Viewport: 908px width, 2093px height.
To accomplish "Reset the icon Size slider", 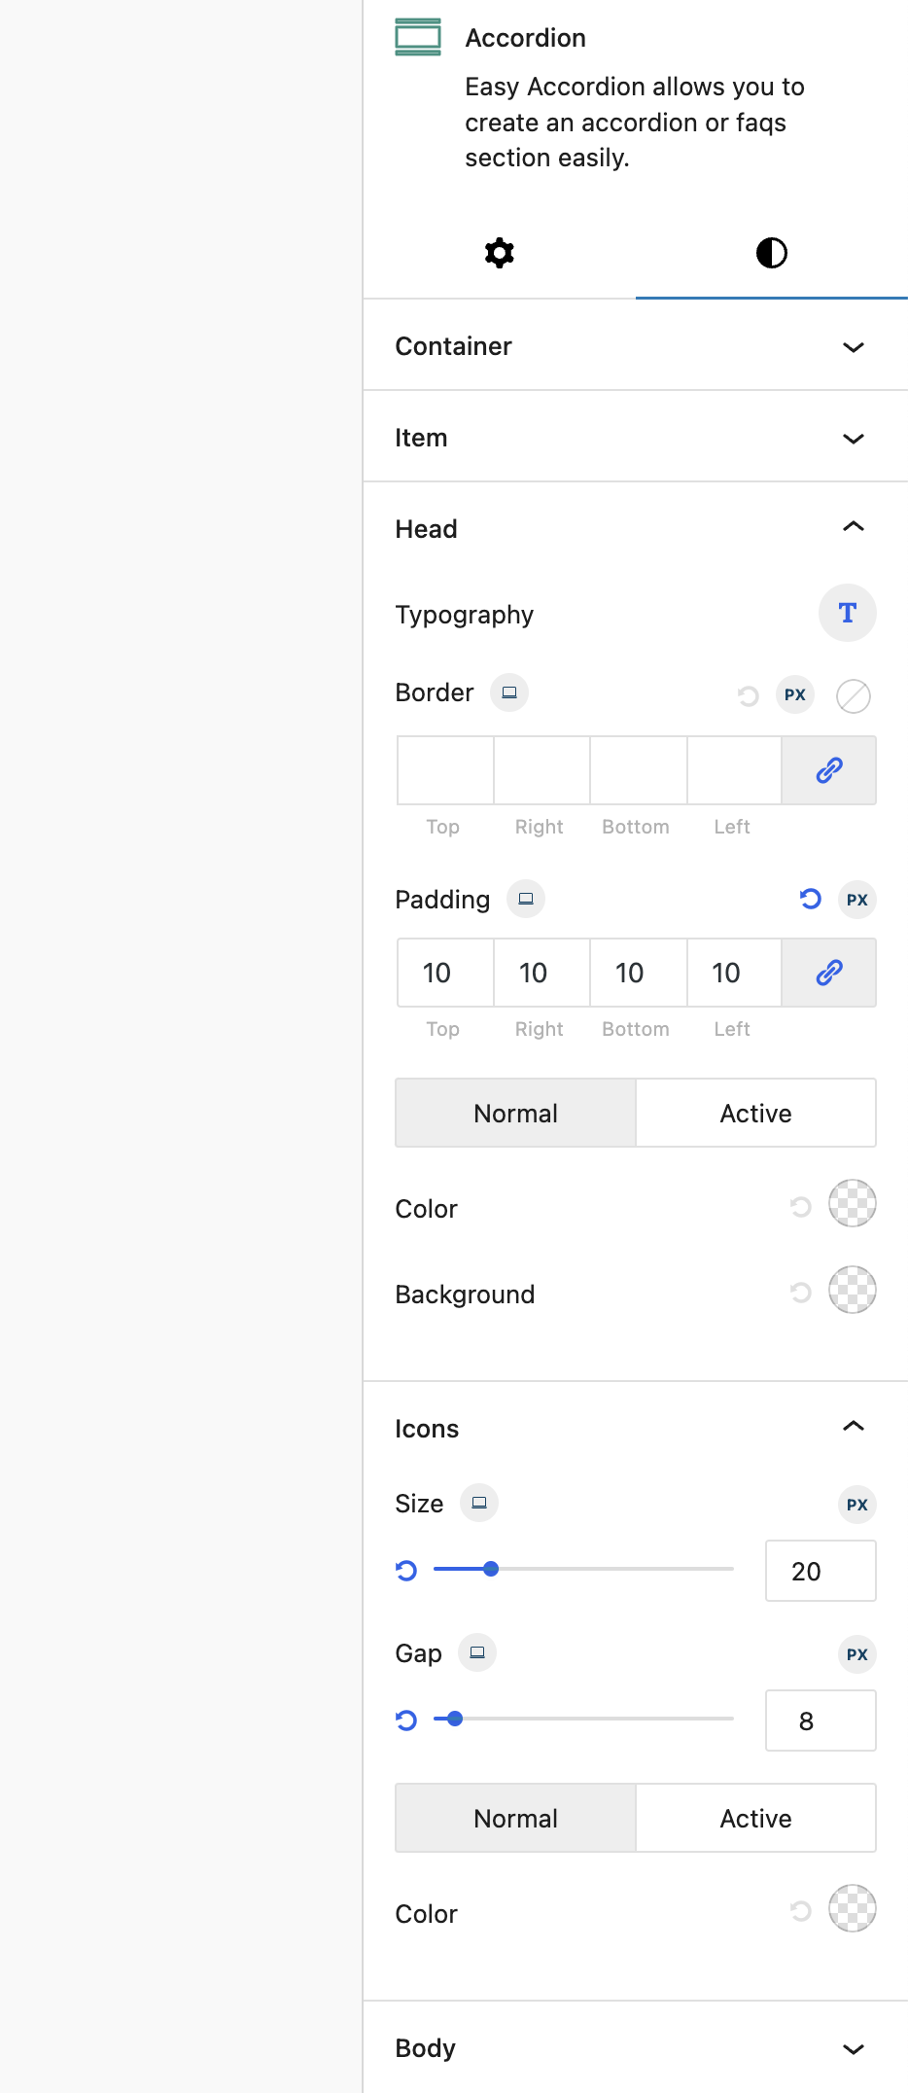I will [x=406, y=1570].
